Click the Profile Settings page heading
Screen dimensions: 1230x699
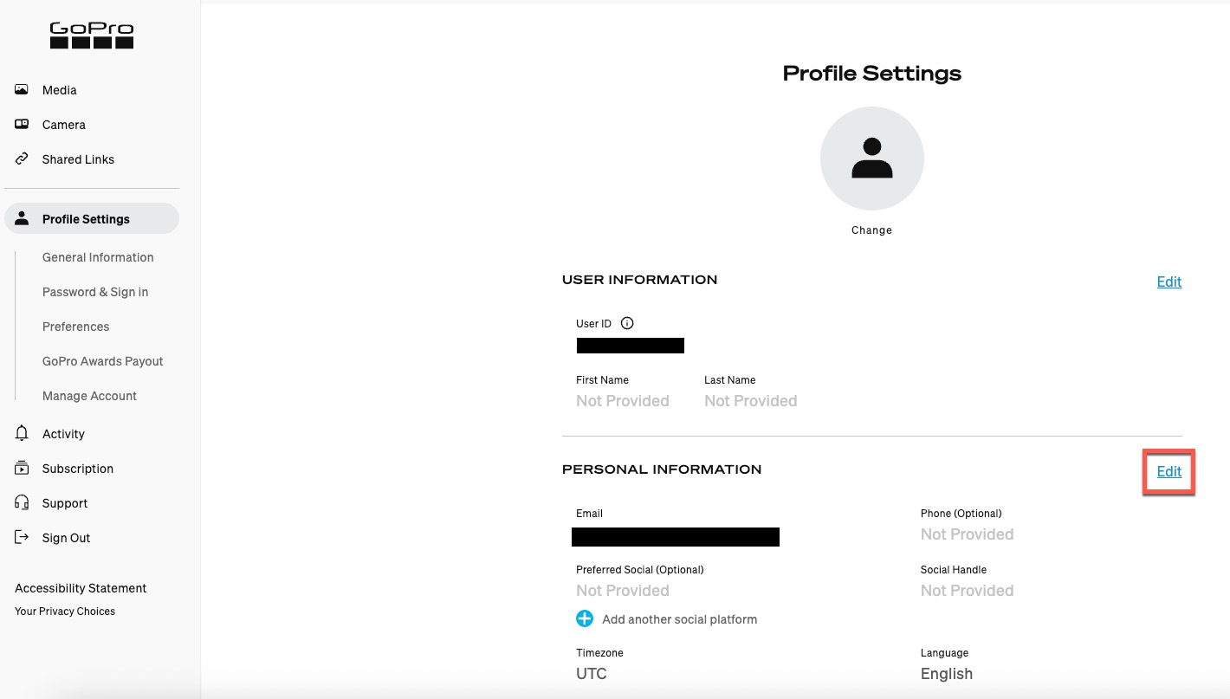pos(872,74)
